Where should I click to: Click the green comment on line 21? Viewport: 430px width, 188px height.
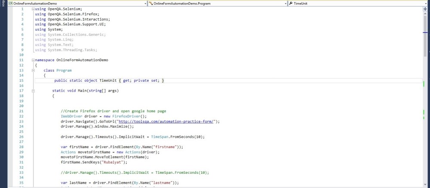point(114,111)
